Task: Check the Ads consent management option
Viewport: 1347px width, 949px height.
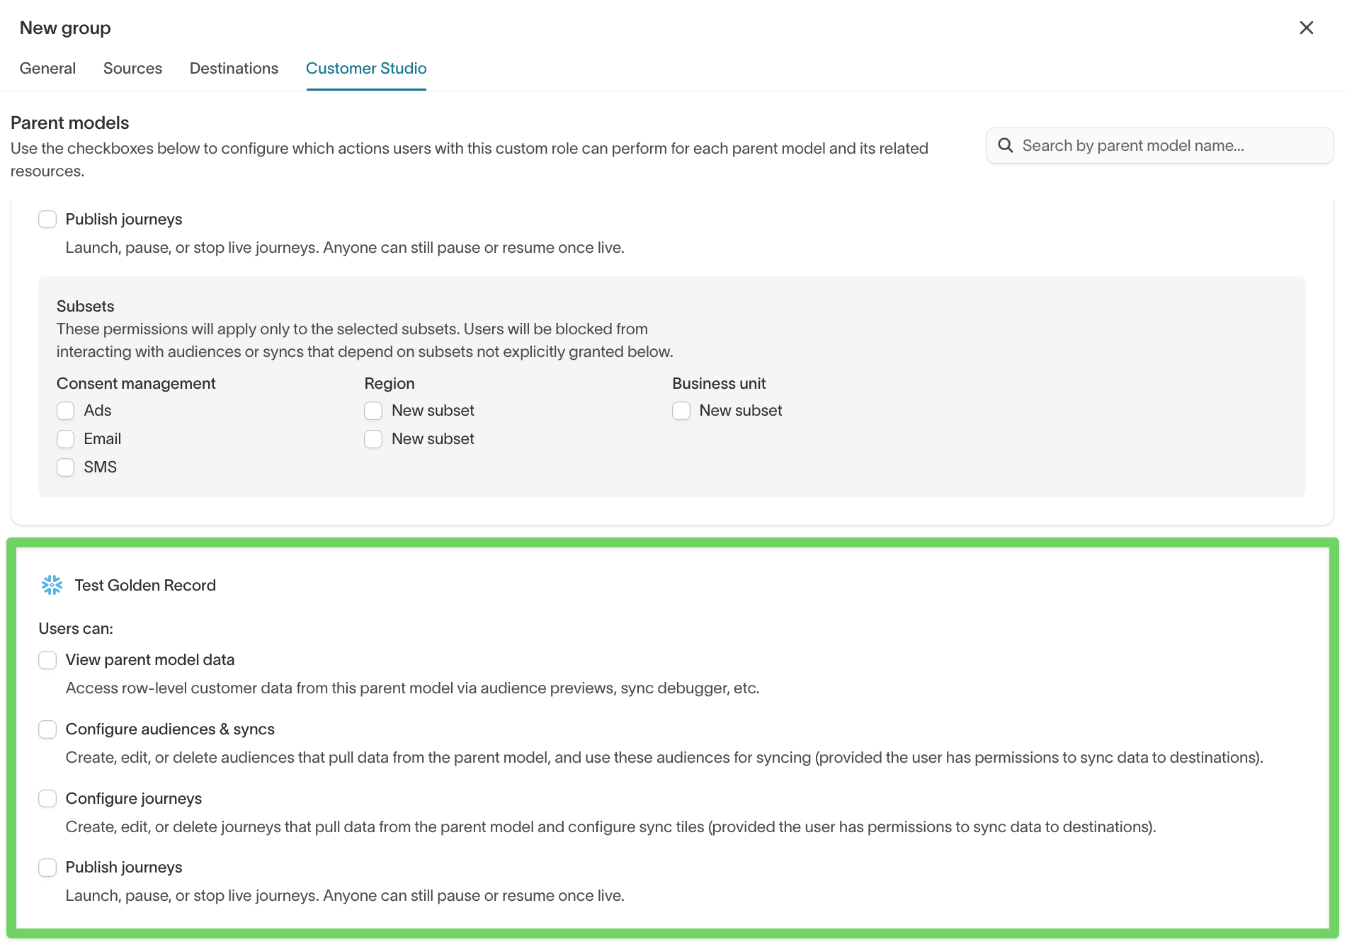Action: (x=65, y=410)
